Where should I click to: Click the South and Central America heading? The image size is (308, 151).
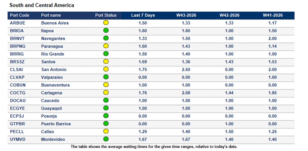pyautogui.click(x=42, y=5)
